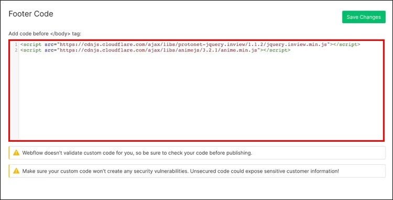Viewport: 393px width, 200px height.
Task: Click the 'Add code before </body> tag' label
Action: point(45,34)
